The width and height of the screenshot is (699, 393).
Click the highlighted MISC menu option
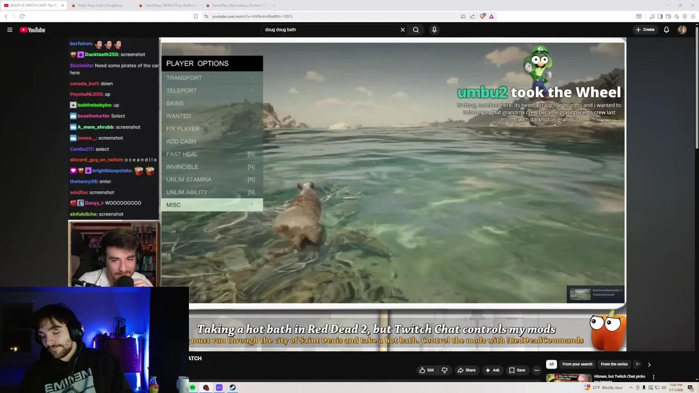tap(212, 205)
